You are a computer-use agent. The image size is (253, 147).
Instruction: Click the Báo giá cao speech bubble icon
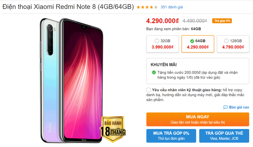pyautogui.click(x=225, y=107)
